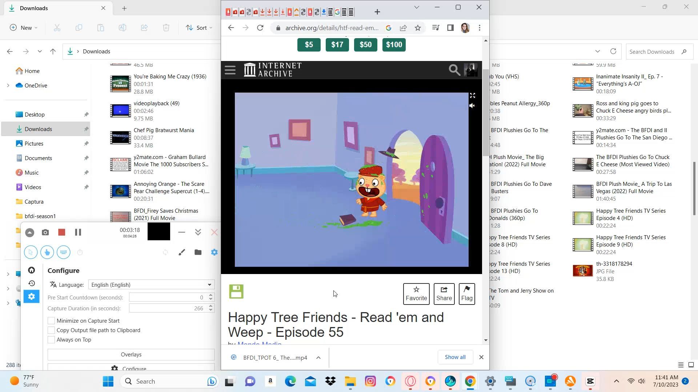Enter fullscreen on video player
The width and height of the screenshot is (698, 392).
click(472, 95)
